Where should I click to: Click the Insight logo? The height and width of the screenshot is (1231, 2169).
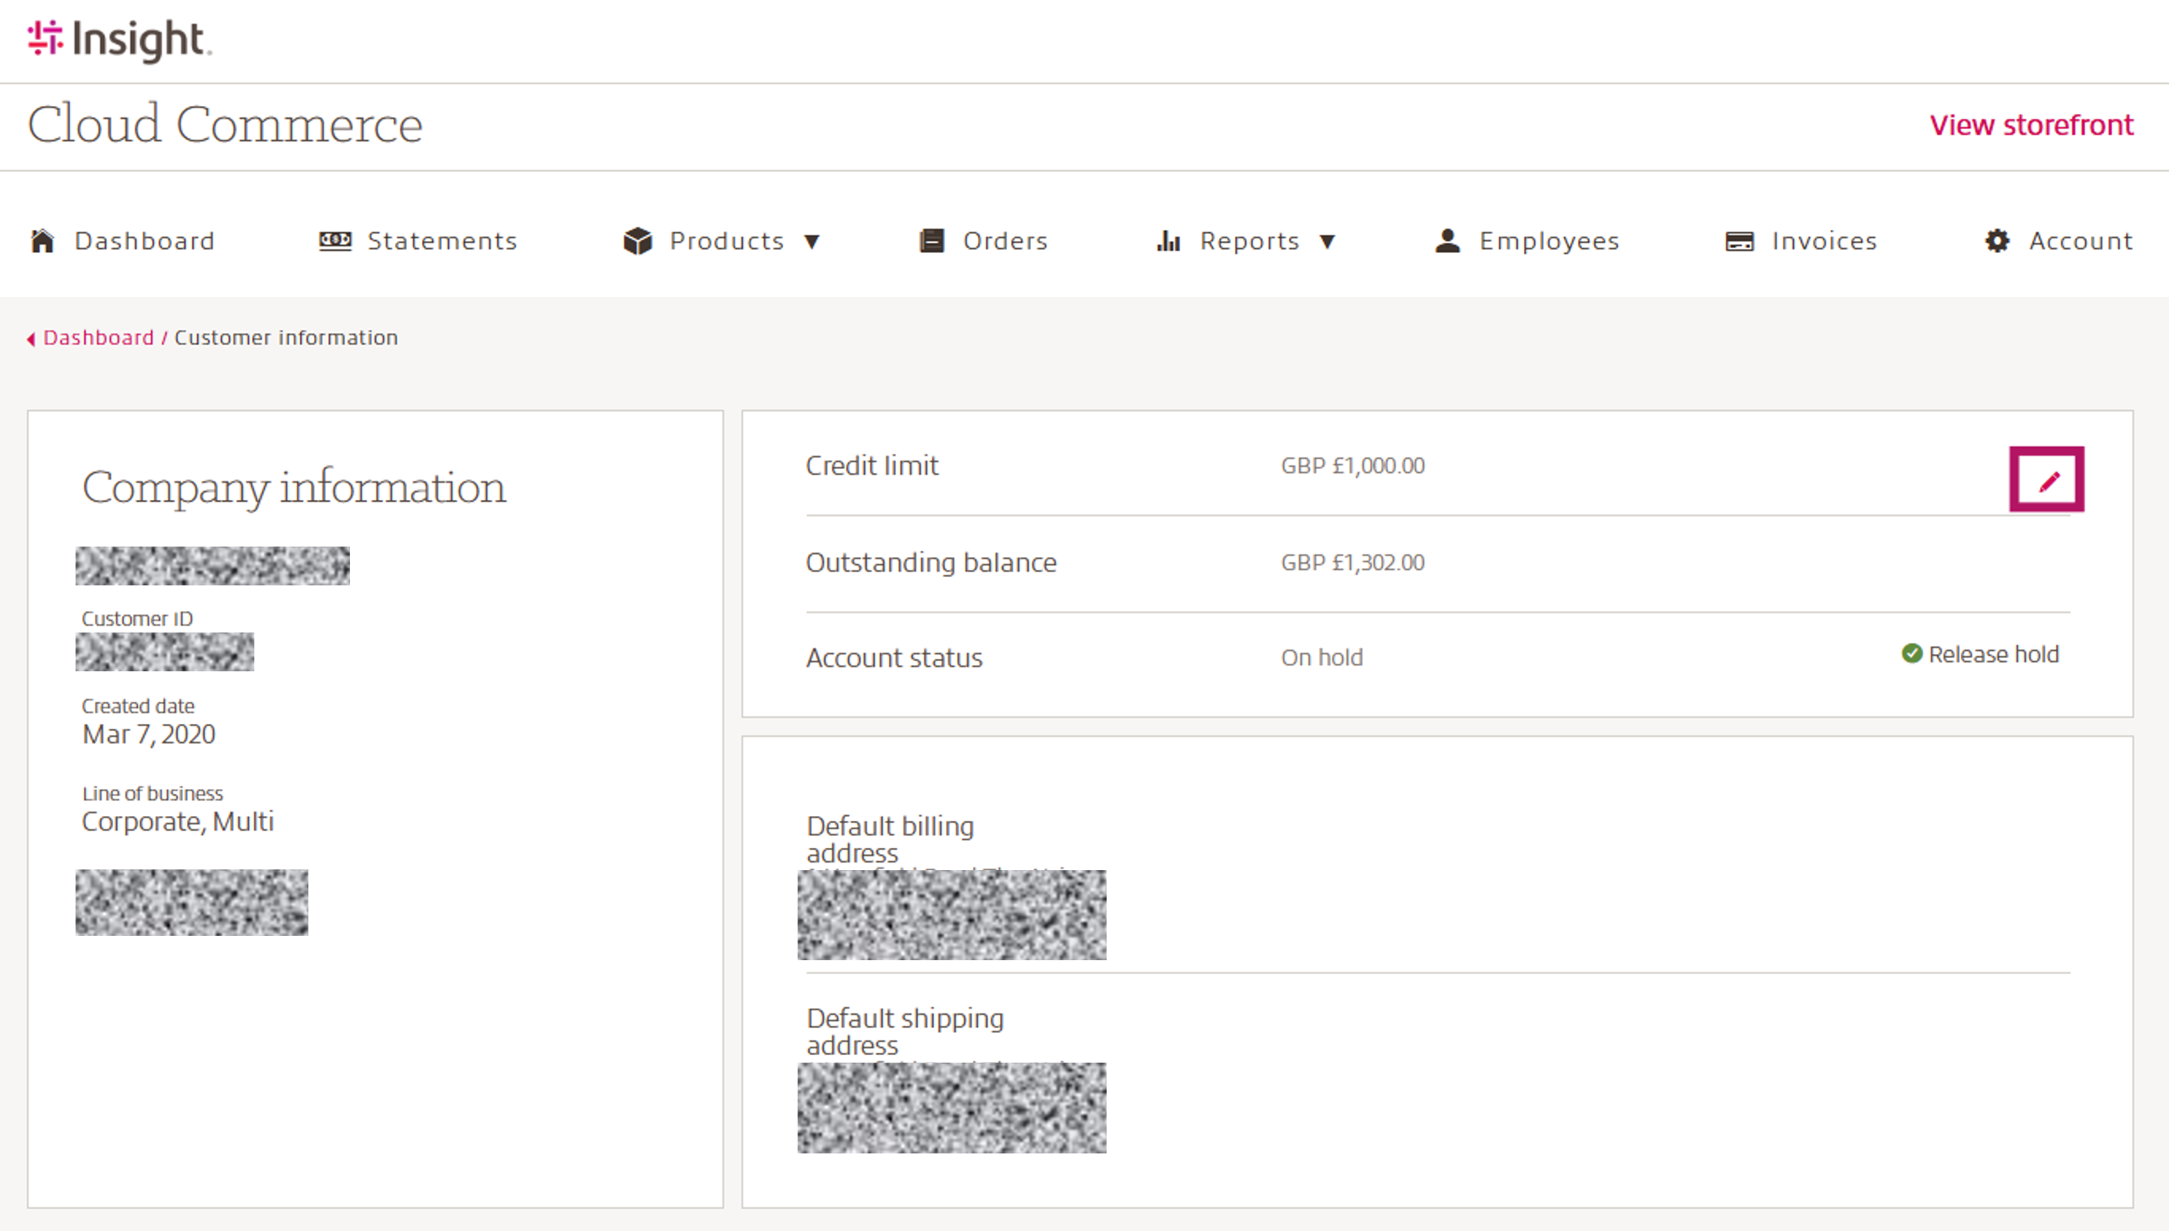(119, 39)
